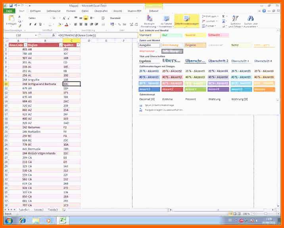Image resolution: width=284 pixels, height=228 pixels.
Task: Open the file explorer taskbar icon
Action: (x=36, y=220)
